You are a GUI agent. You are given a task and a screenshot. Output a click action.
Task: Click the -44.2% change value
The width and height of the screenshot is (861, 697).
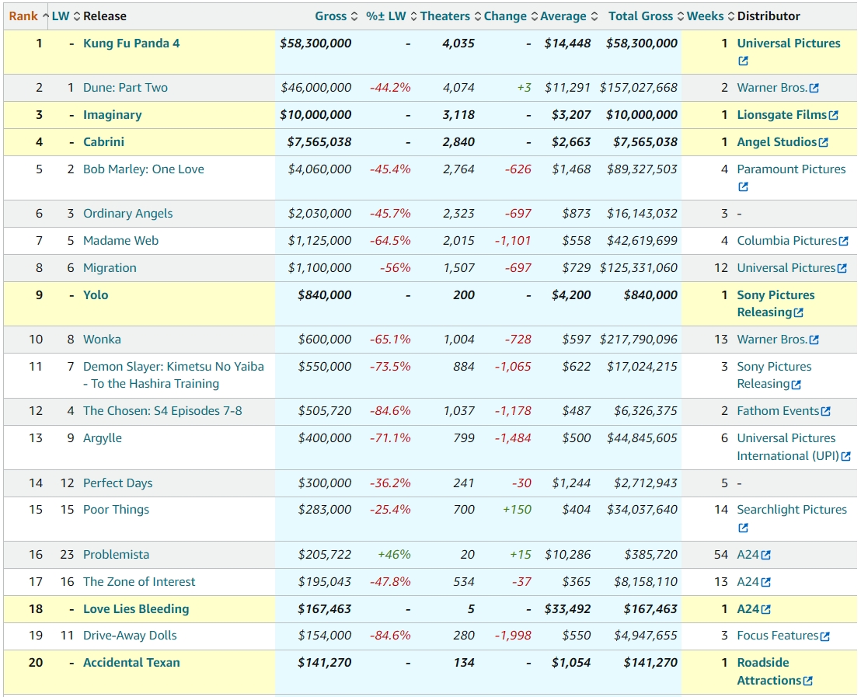[x=390, y=88]
